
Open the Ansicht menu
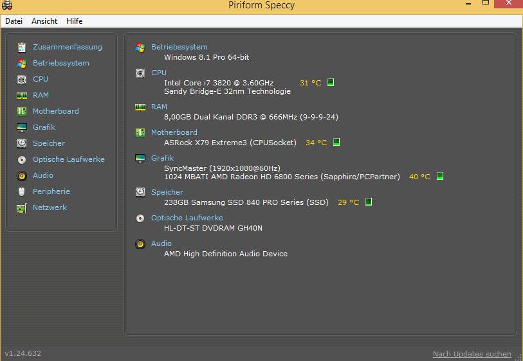[x=44, y=21]
